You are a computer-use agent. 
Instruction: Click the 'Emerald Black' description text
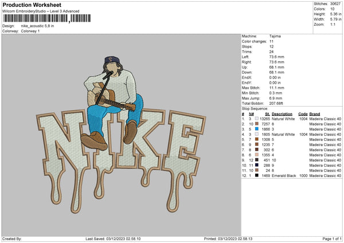click(284, 176)
